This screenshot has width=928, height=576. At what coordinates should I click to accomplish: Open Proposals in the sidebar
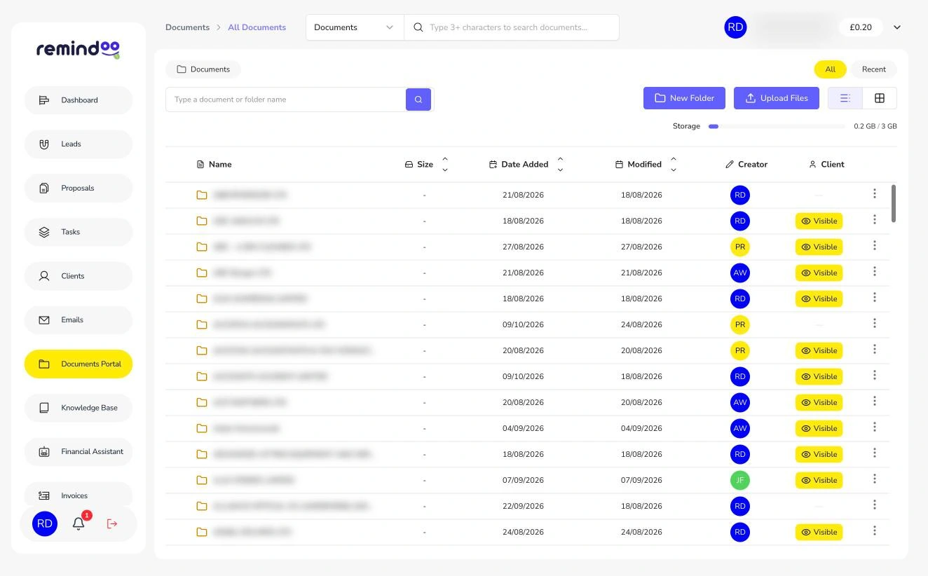point(79,188)
